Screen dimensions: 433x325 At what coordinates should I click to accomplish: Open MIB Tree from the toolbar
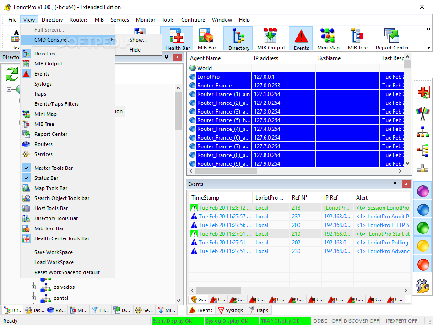357,38
